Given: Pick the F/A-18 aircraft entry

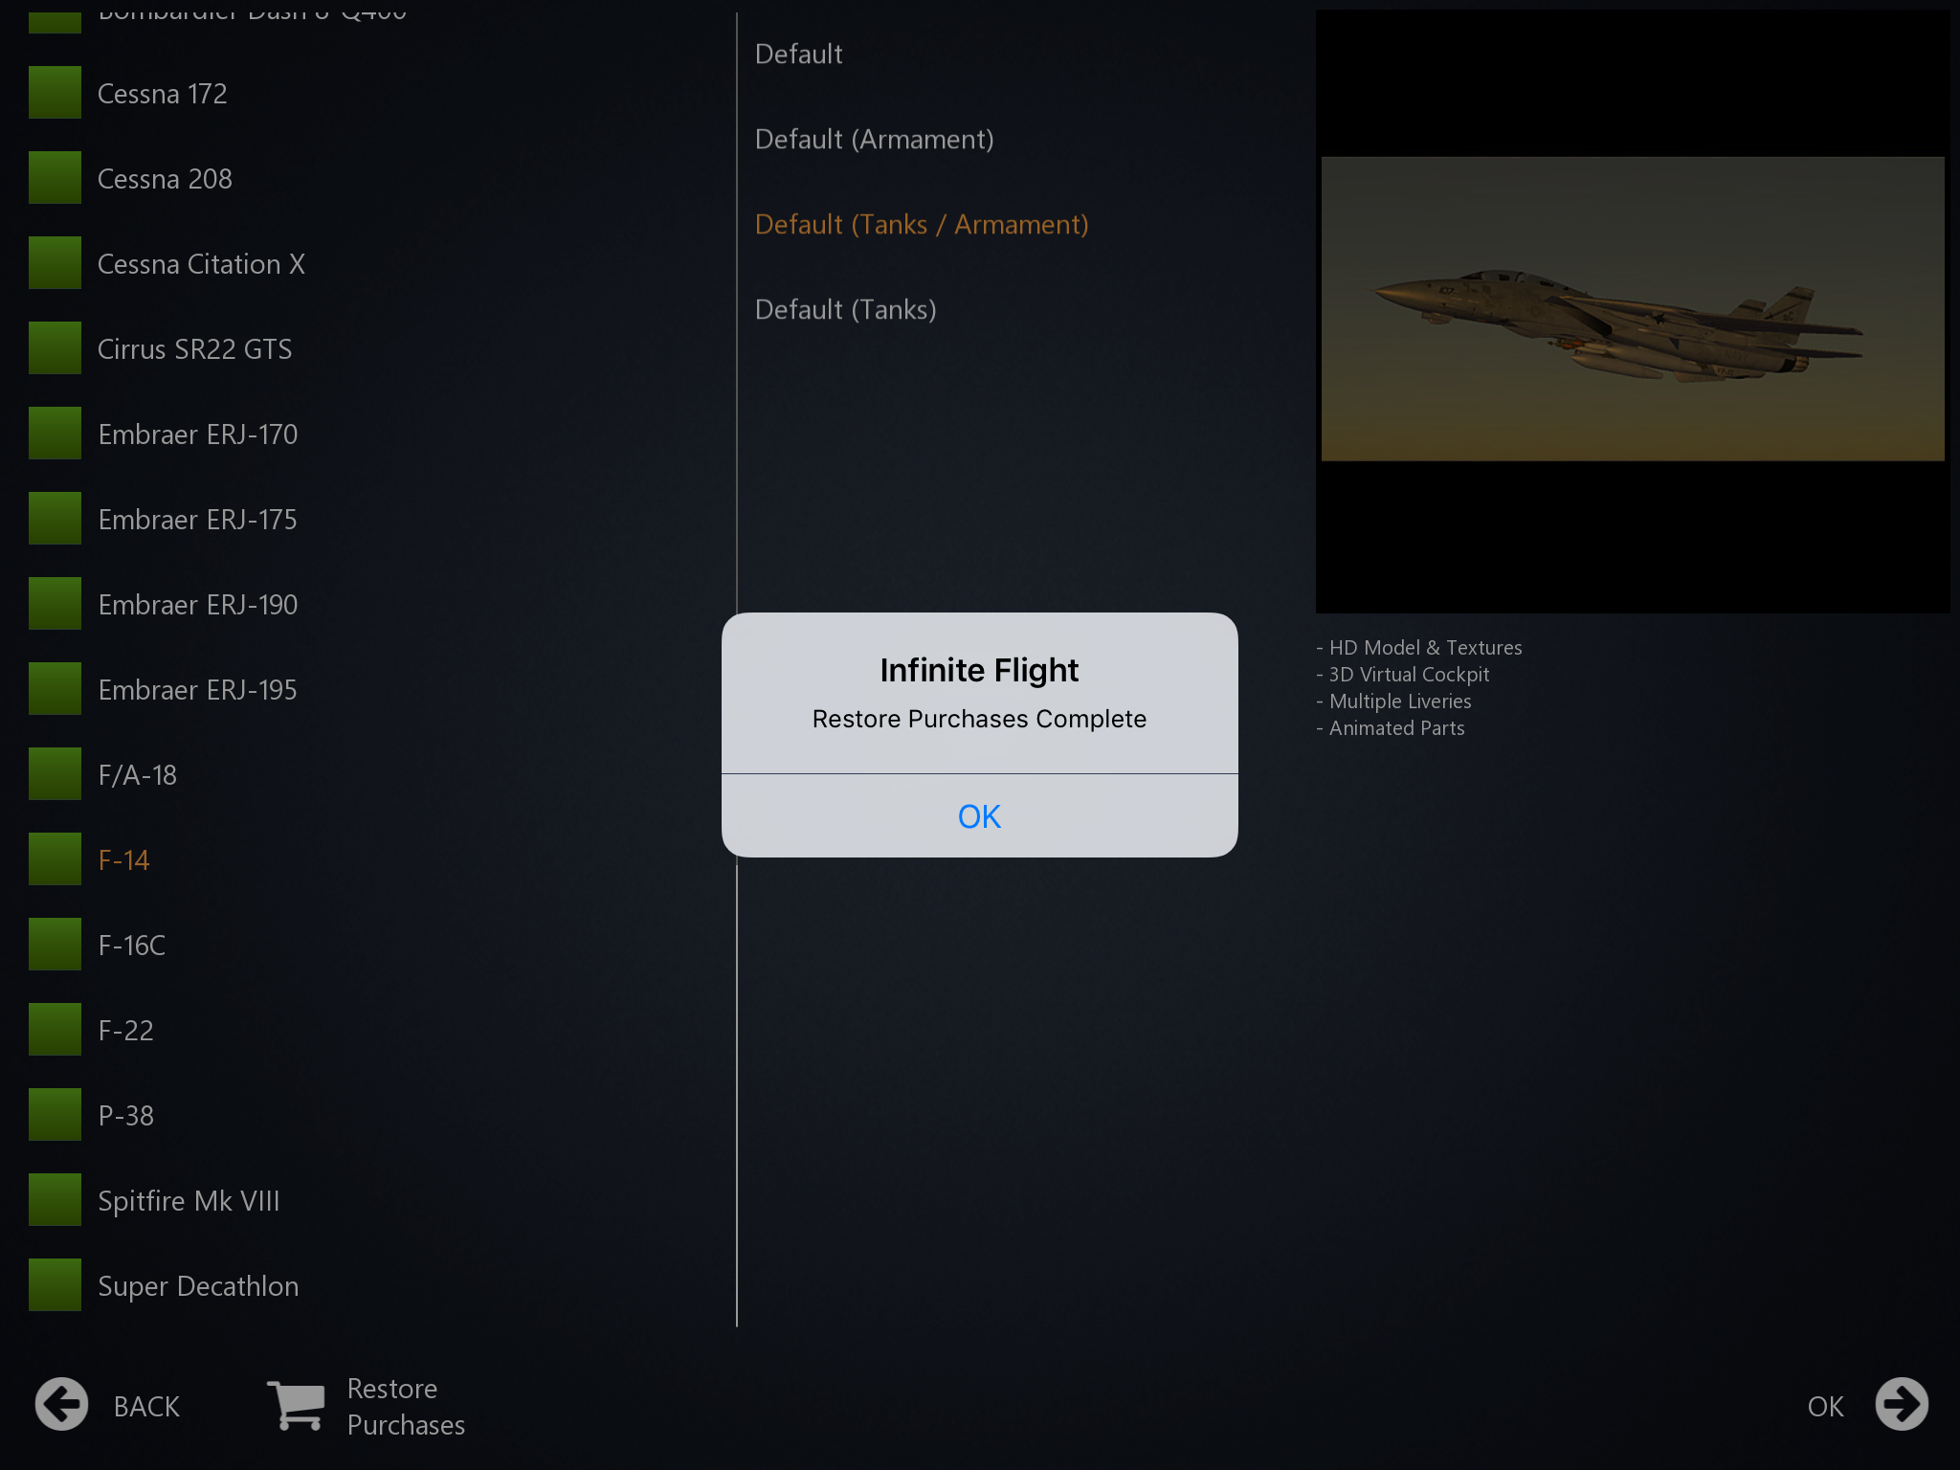Looking at the screenshot, I should click(x=137, y=775).
